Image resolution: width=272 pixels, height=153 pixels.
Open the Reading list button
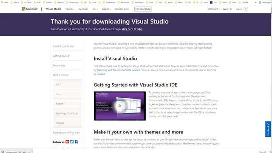(265, 3)
